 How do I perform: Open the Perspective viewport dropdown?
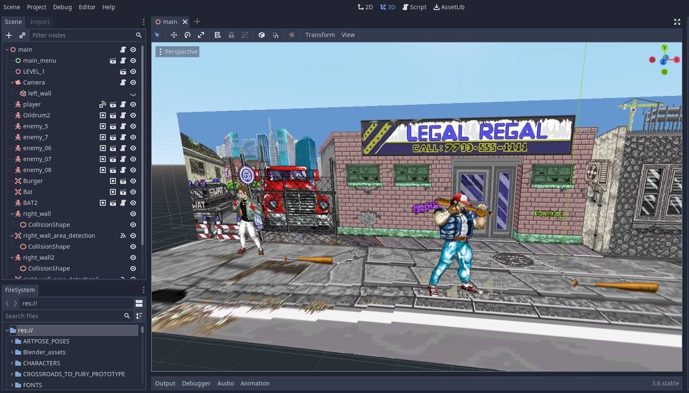pyautogui.click(x=177, y=52)
